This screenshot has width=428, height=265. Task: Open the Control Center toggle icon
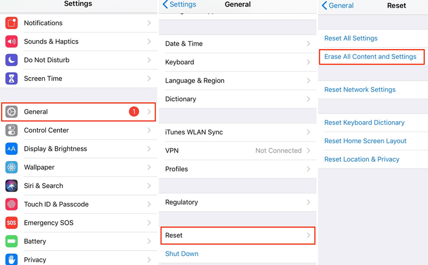(x=12, y=131)
